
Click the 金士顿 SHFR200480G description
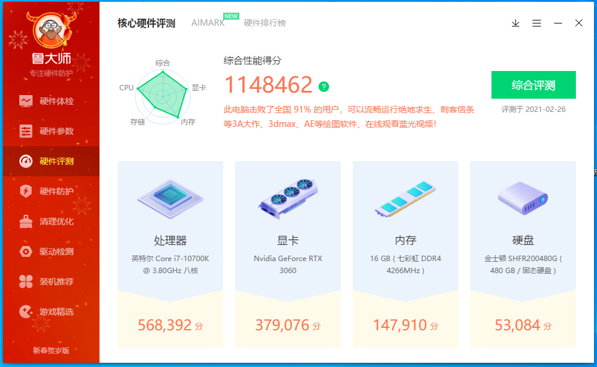(523, 265)
